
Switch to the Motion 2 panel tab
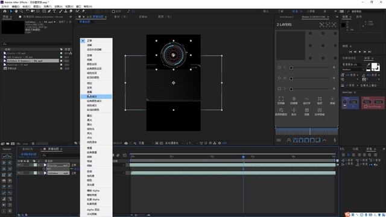(314, 17)
